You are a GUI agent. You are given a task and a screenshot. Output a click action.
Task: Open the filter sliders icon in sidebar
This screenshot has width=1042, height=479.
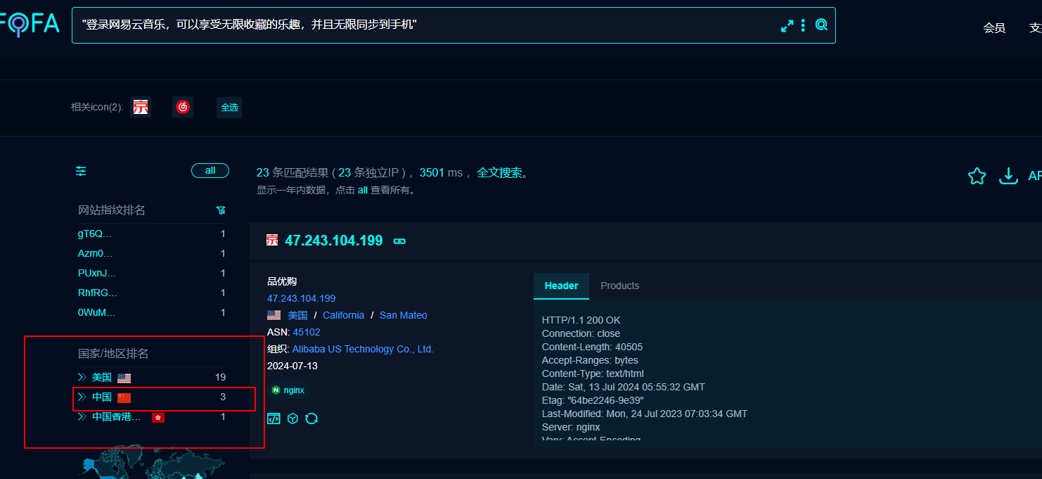tap(81, 171)
